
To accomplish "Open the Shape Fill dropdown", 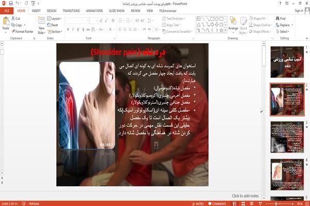I will pyautogui.click(x=258, y=19).
